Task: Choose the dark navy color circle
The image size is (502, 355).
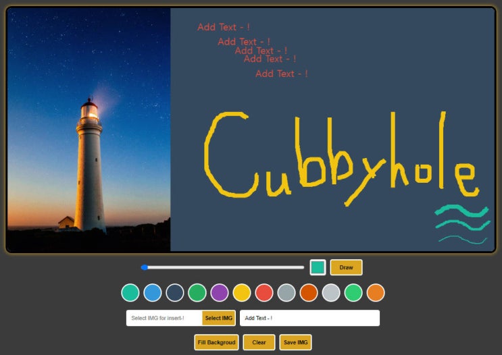Action: [175, 292]
